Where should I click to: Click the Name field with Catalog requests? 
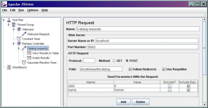pyautogui.click(x=138, y=29)
